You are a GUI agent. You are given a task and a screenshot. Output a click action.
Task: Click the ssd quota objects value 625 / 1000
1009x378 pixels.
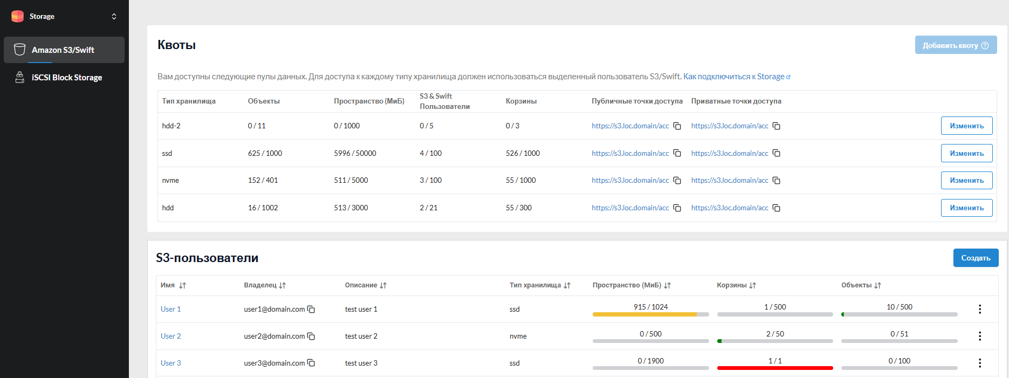pyautogui.click(x=265, y=153)
